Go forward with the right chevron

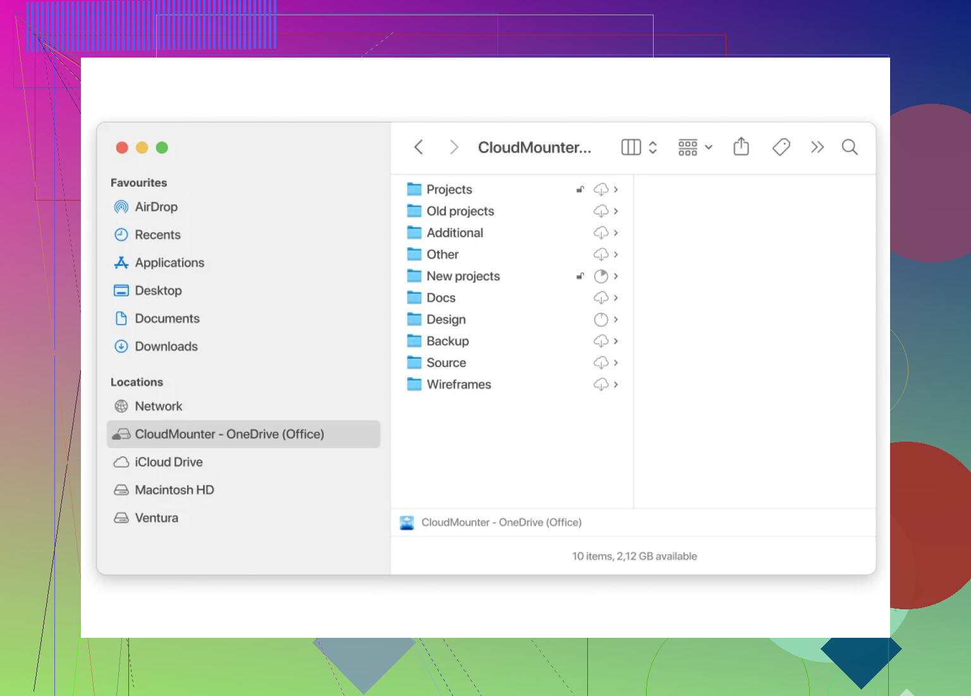[454, 147]
